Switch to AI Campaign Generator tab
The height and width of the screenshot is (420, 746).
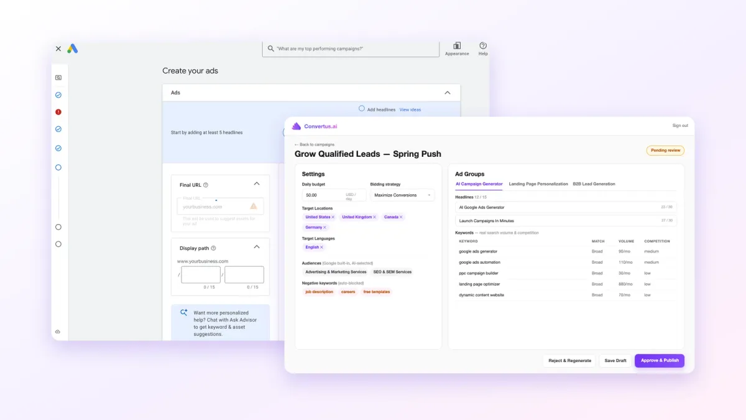pyautogui.click(x=479, y=184)
